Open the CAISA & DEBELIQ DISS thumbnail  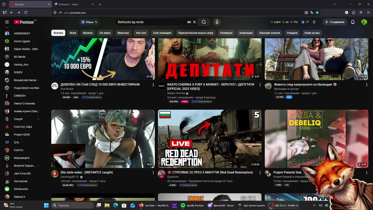click(x=316, y=139)
